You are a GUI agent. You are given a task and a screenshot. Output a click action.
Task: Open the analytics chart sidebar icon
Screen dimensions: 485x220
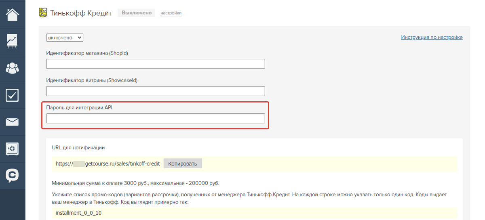[13, 41]
